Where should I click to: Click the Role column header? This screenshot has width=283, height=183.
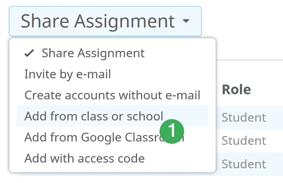click(x=236, y=90)
